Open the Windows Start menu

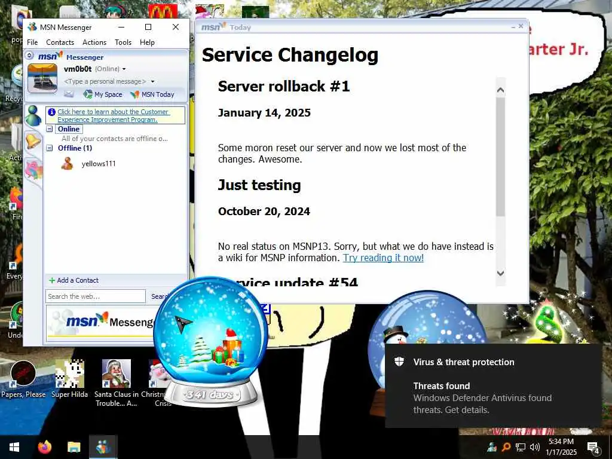(x=14, y=447)
